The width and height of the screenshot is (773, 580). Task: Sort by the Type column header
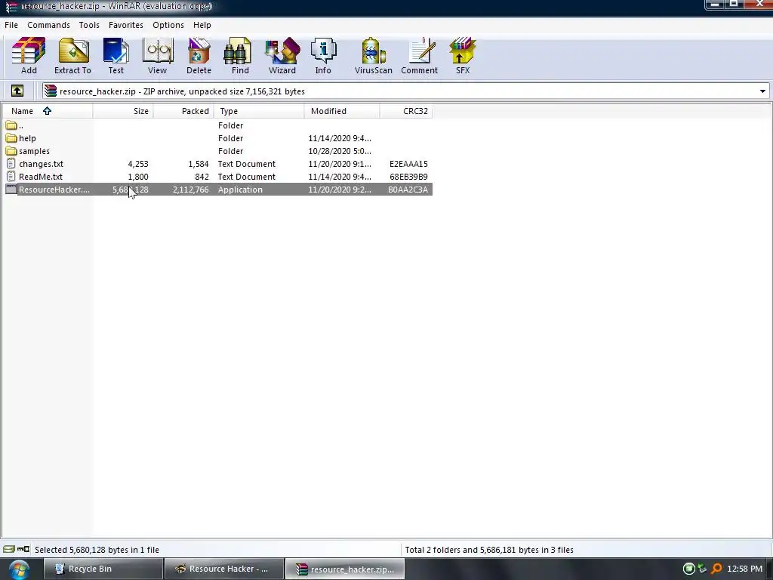(x=259, y=111)
